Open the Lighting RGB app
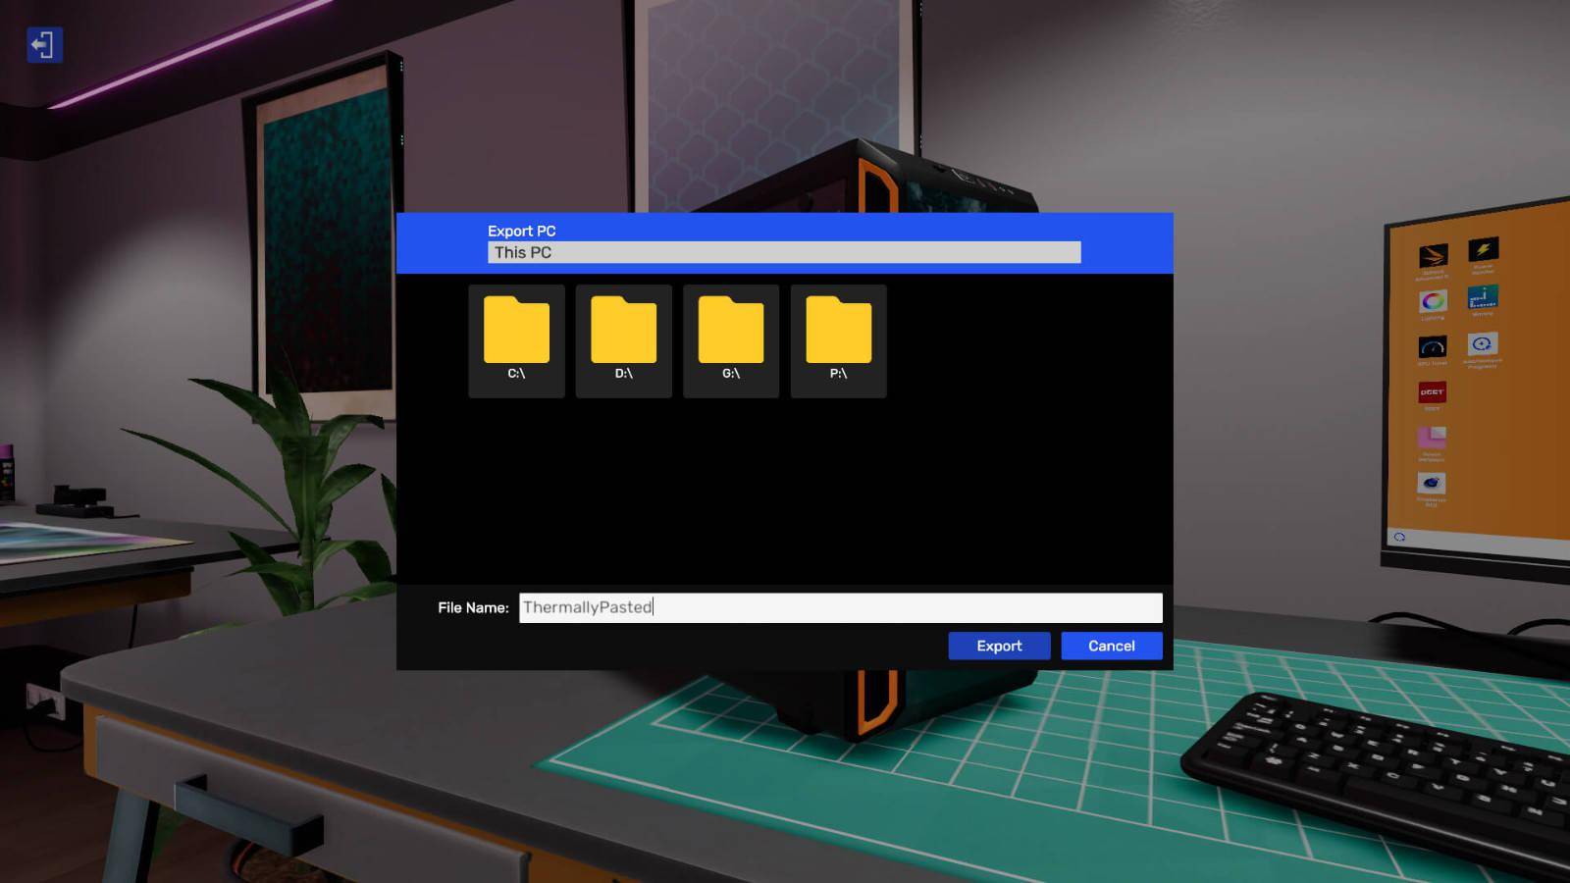This screenshot has width=1570, height=883. [1434, 300]
